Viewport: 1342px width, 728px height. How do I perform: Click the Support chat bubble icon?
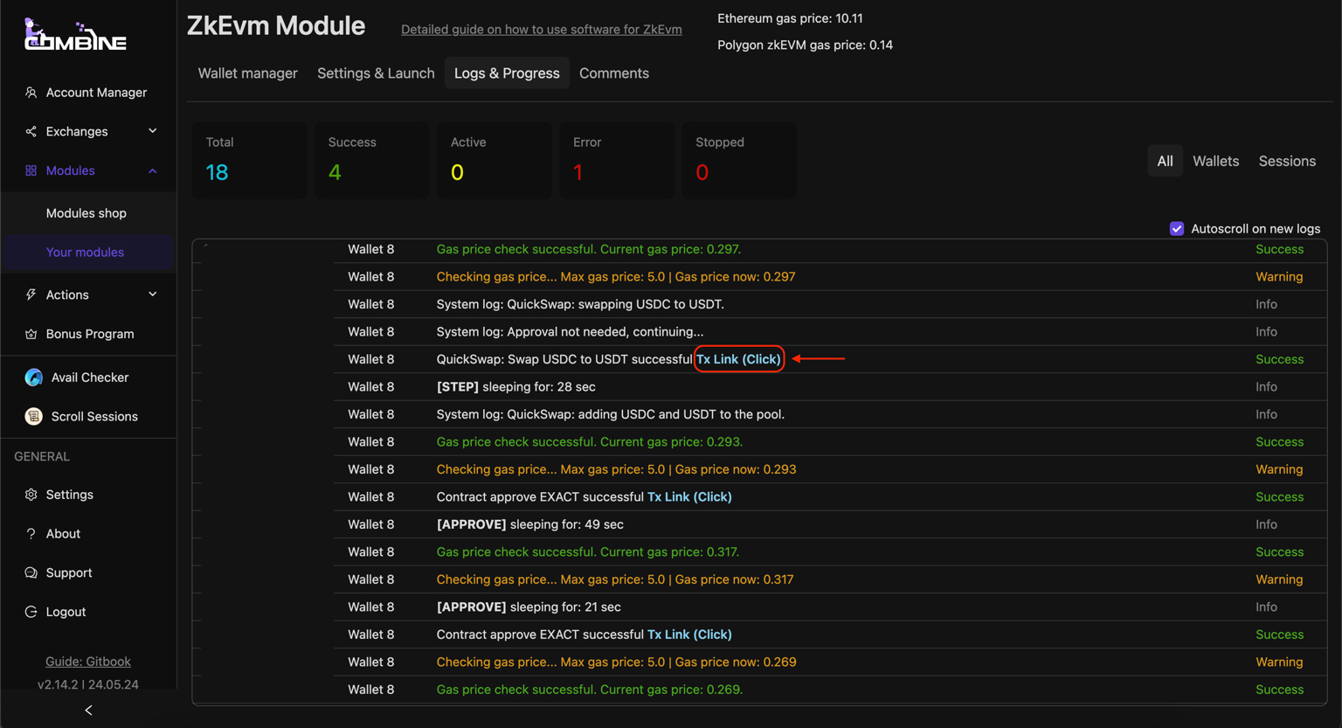point(31,573)
